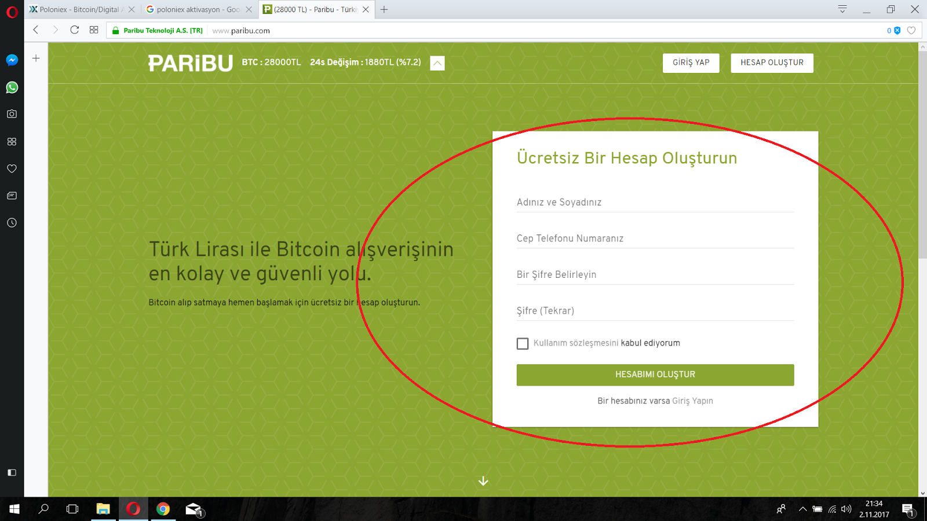927x521 pixels.
Task: Open Google Chrome from the taskbar
Action: 163,509
